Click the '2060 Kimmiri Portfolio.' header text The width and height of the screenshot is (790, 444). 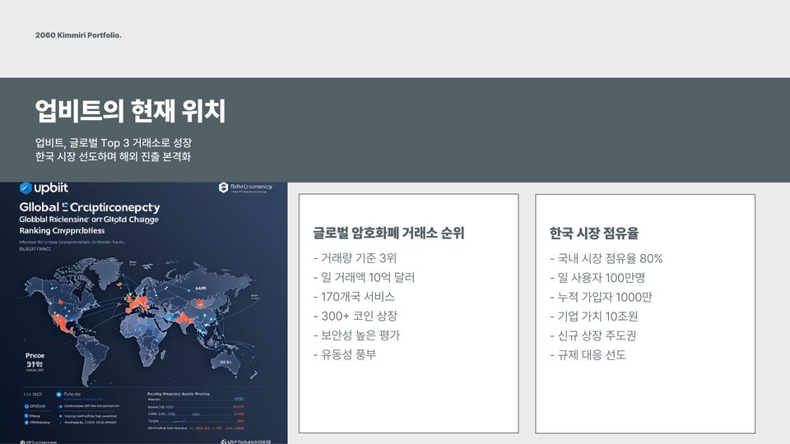[78, 35]
